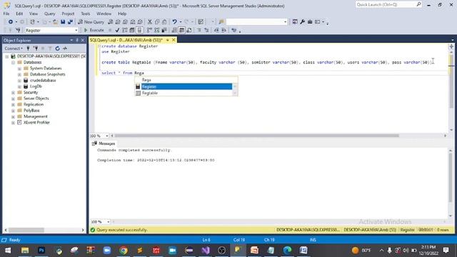
Task: Expand the LogDb database node
Action: [19, 86]
